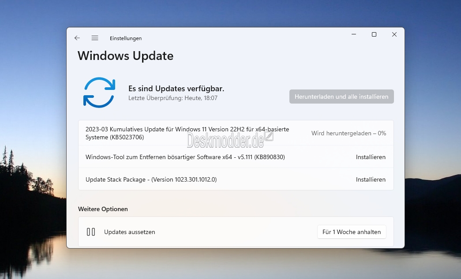
Task: Click the Windows Update page title
Action: pyautogui.click(x=126, y=56)
